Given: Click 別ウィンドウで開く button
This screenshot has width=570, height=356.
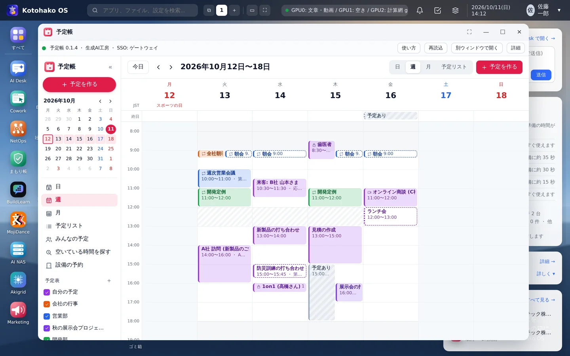Looking at the screenshot, I should 477,48.
